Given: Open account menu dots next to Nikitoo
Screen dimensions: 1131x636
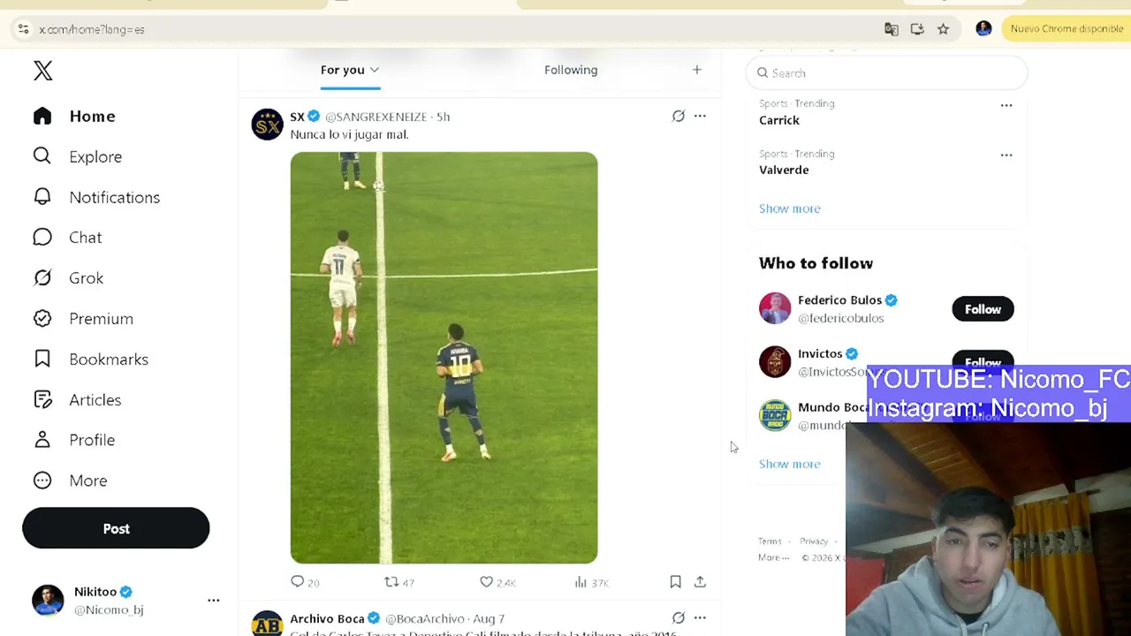Looking at the screenshot, I should pyautogui.click(x=214, y=601).
